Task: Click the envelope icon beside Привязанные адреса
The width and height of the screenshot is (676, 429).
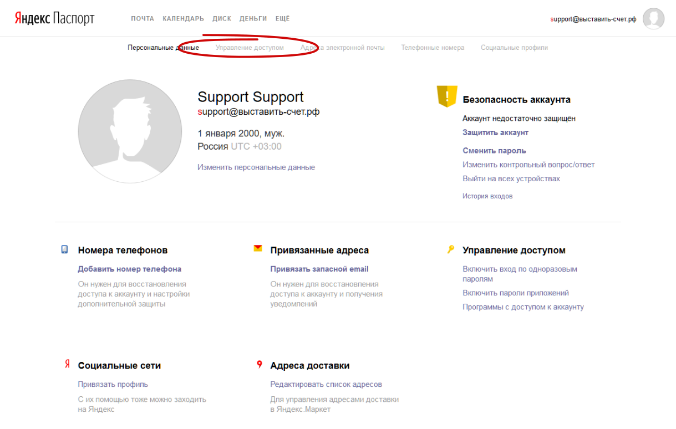Action: (x=258, y=248)
